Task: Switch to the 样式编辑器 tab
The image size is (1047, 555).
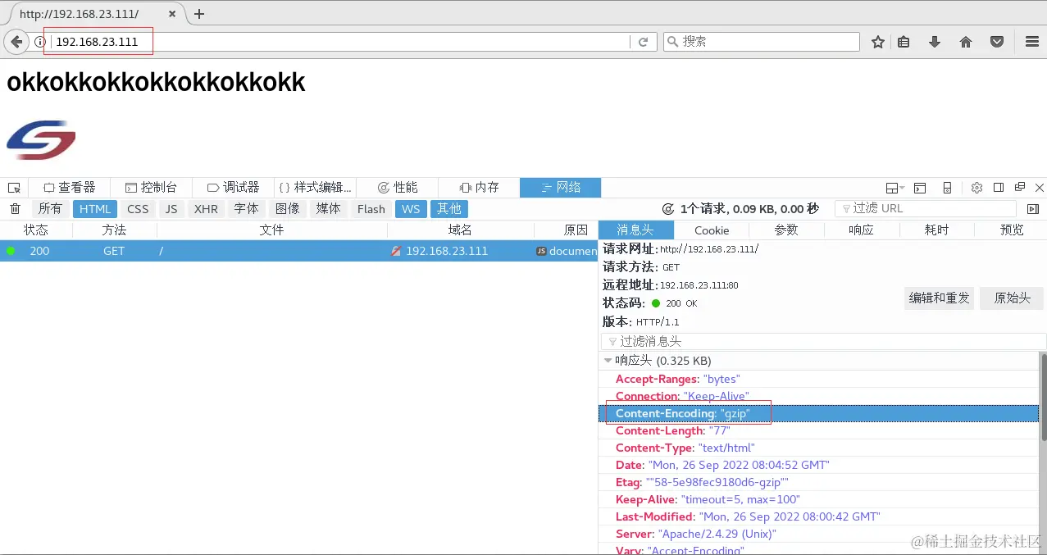Action: pos(315,188)
